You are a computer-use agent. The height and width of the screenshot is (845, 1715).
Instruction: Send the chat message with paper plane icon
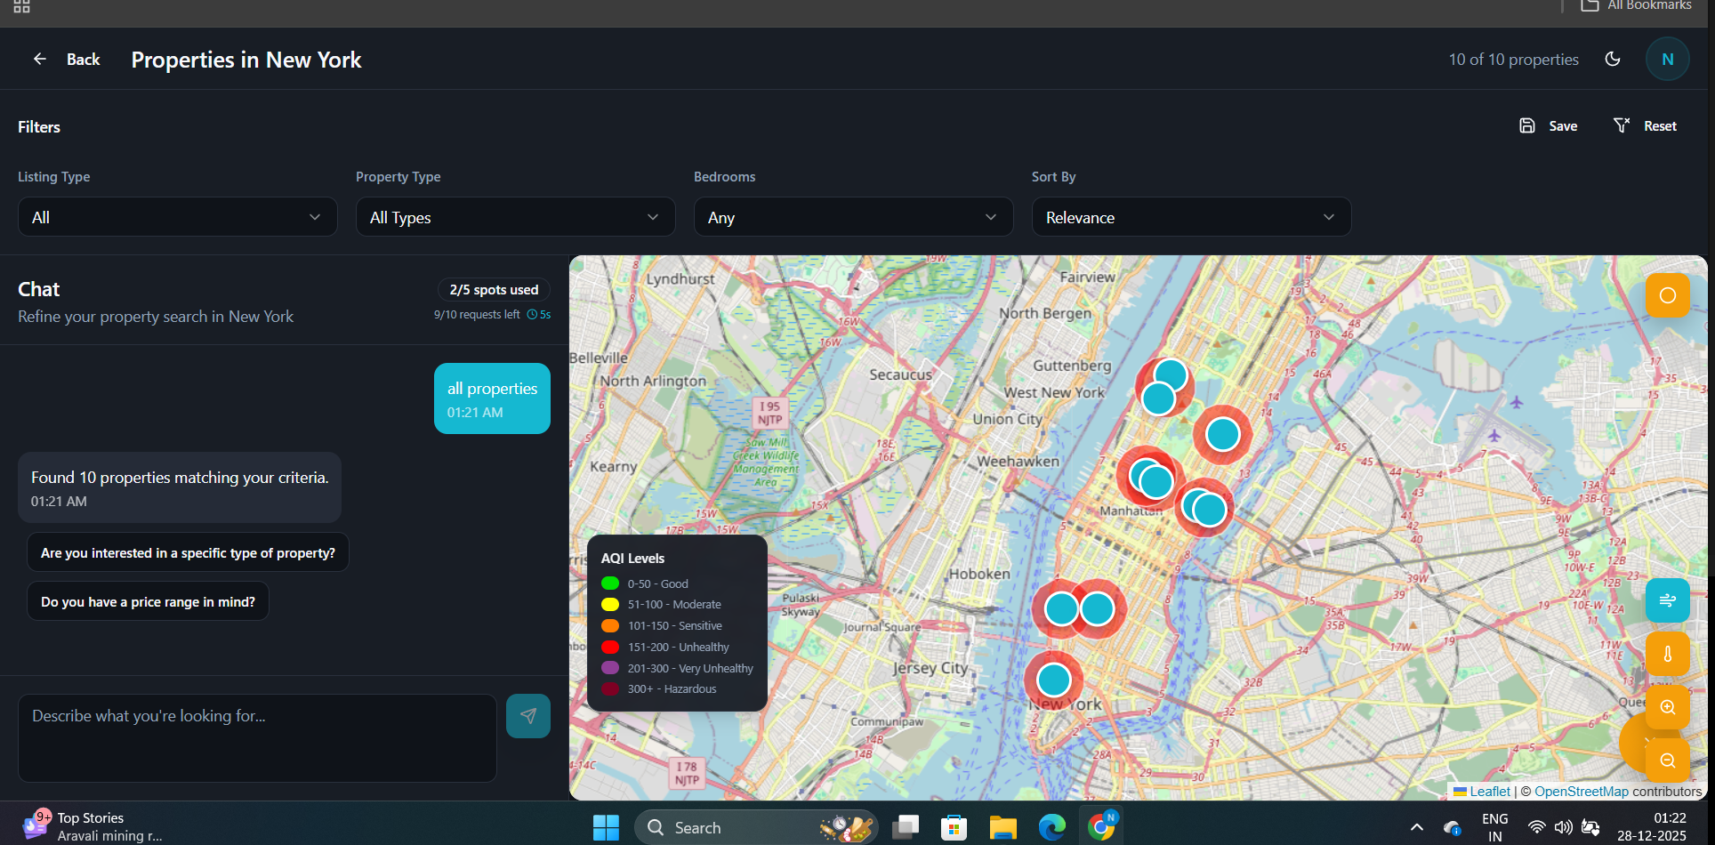click(x=528, y=716)
